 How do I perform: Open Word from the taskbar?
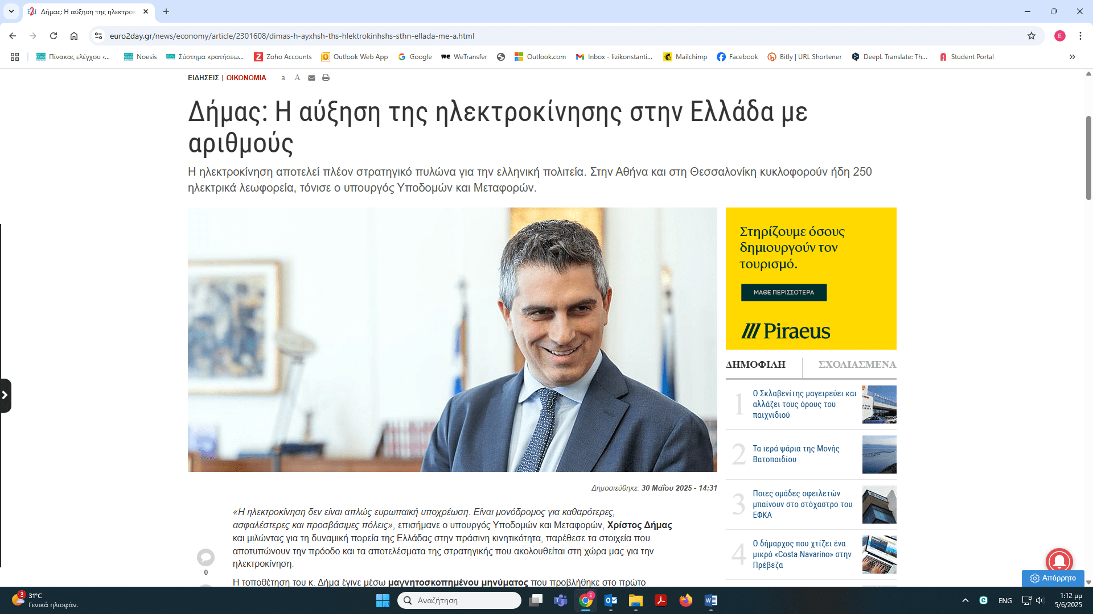[710, 600]
